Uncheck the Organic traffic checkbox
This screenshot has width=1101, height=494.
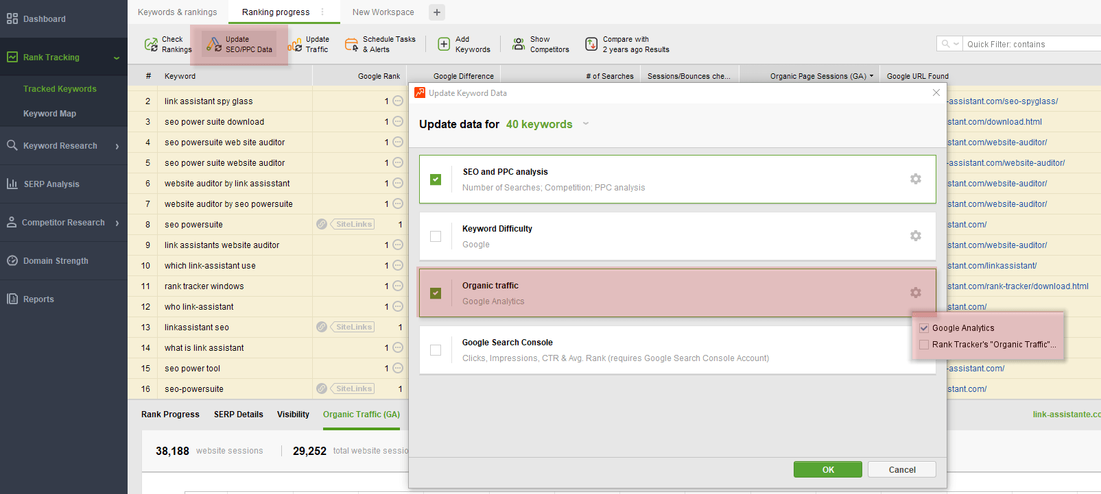436,293
